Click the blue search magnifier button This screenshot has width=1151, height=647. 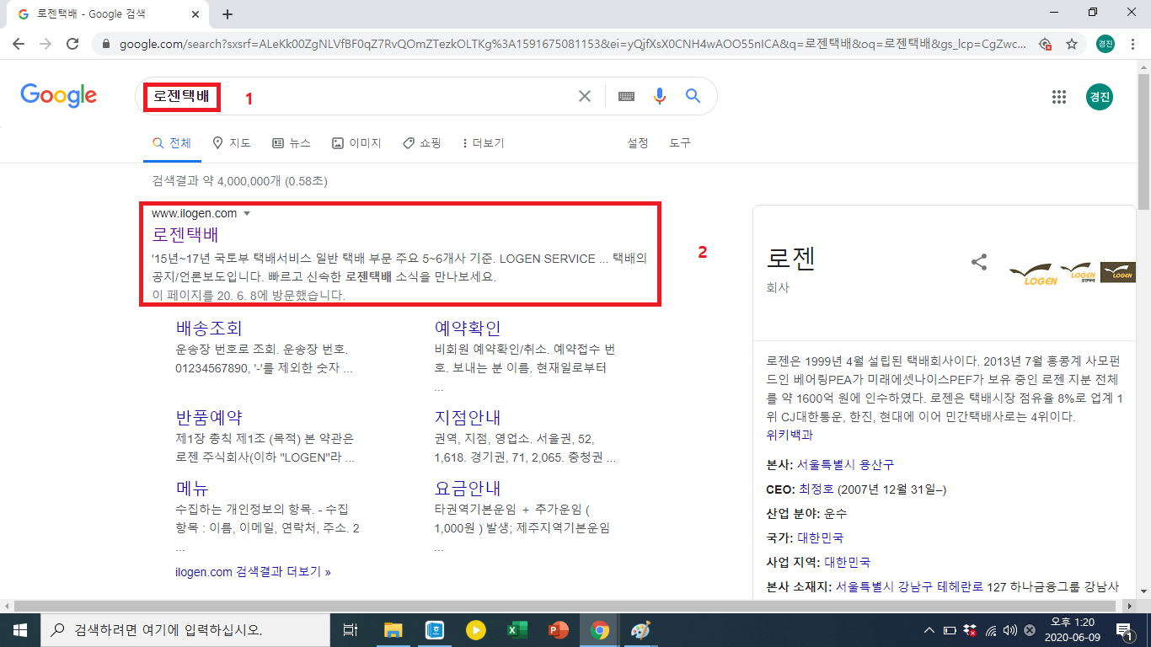pyautogui.click(x=693, y=96)
